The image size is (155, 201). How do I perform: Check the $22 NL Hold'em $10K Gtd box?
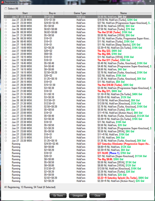pyautogui.click(x=6, y=76)
